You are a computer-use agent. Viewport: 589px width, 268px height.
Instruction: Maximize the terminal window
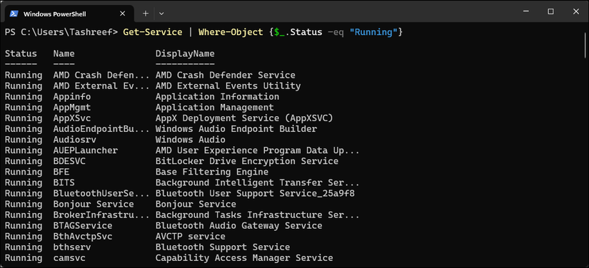click(x=550, y=11)
